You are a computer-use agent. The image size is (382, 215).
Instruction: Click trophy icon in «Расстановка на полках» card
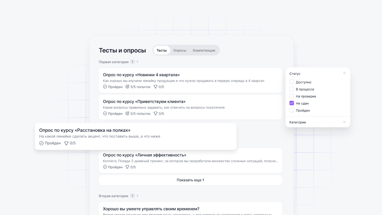pos(66,143)
